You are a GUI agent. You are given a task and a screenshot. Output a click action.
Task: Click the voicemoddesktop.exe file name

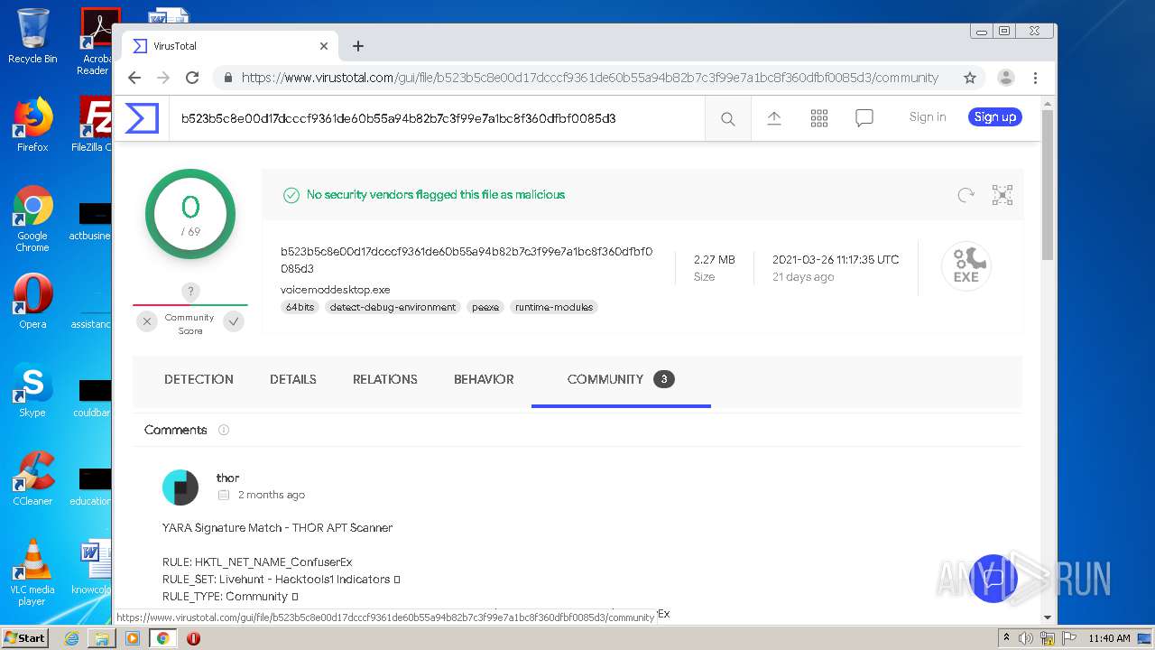click(336, 290)
